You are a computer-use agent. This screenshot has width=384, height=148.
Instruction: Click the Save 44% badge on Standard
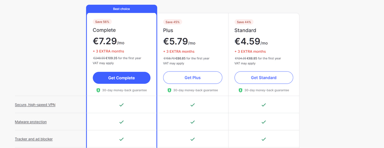(x=244, y=22)
